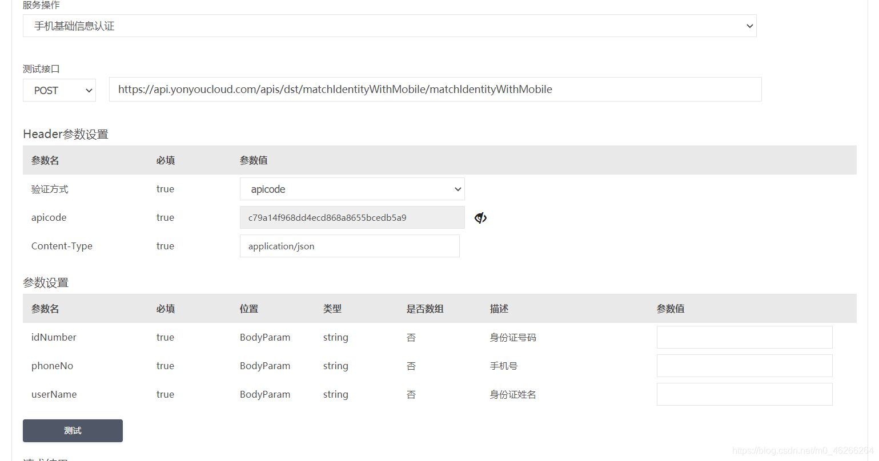Click the 'apicode' parameter name label
Screen dimensions: 879x461
[x=49, y=217]
